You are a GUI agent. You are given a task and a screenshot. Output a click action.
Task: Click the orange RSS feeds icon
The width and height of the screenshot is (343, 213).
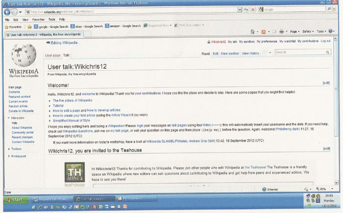click(264, 32)
